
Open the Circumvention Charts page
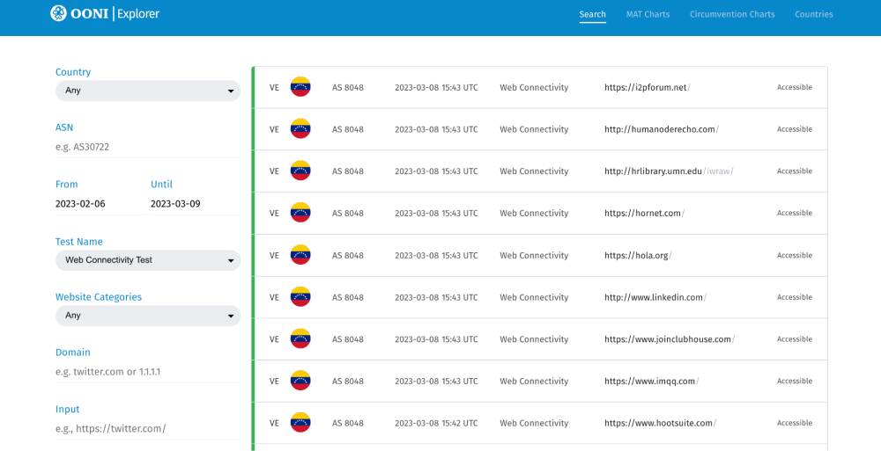pyautogui.click(x=732, y=14)
